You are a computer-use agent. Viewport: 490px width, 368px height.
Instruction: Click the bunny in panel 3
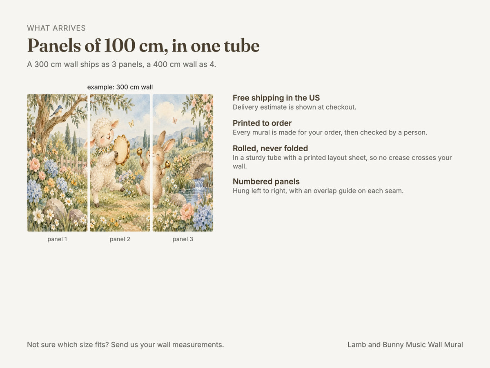click(x=161, y=164)
